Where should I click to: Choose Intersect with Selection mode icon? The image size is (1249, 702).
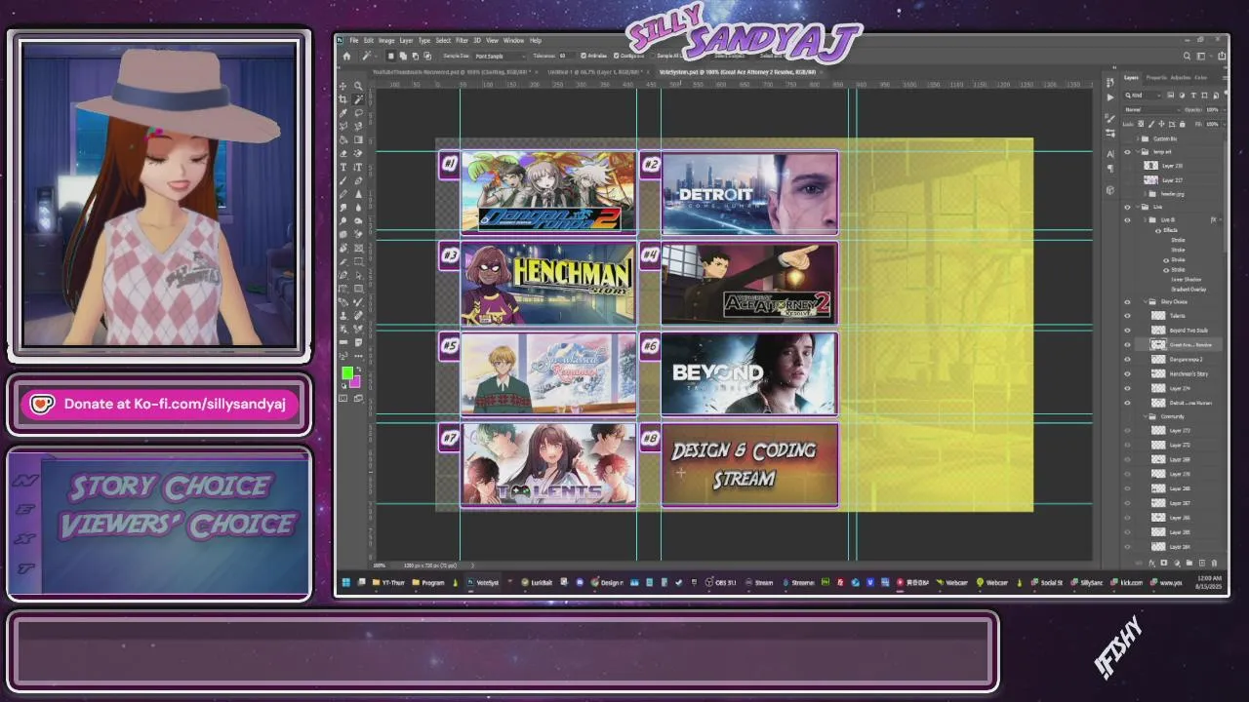[427, 56]
